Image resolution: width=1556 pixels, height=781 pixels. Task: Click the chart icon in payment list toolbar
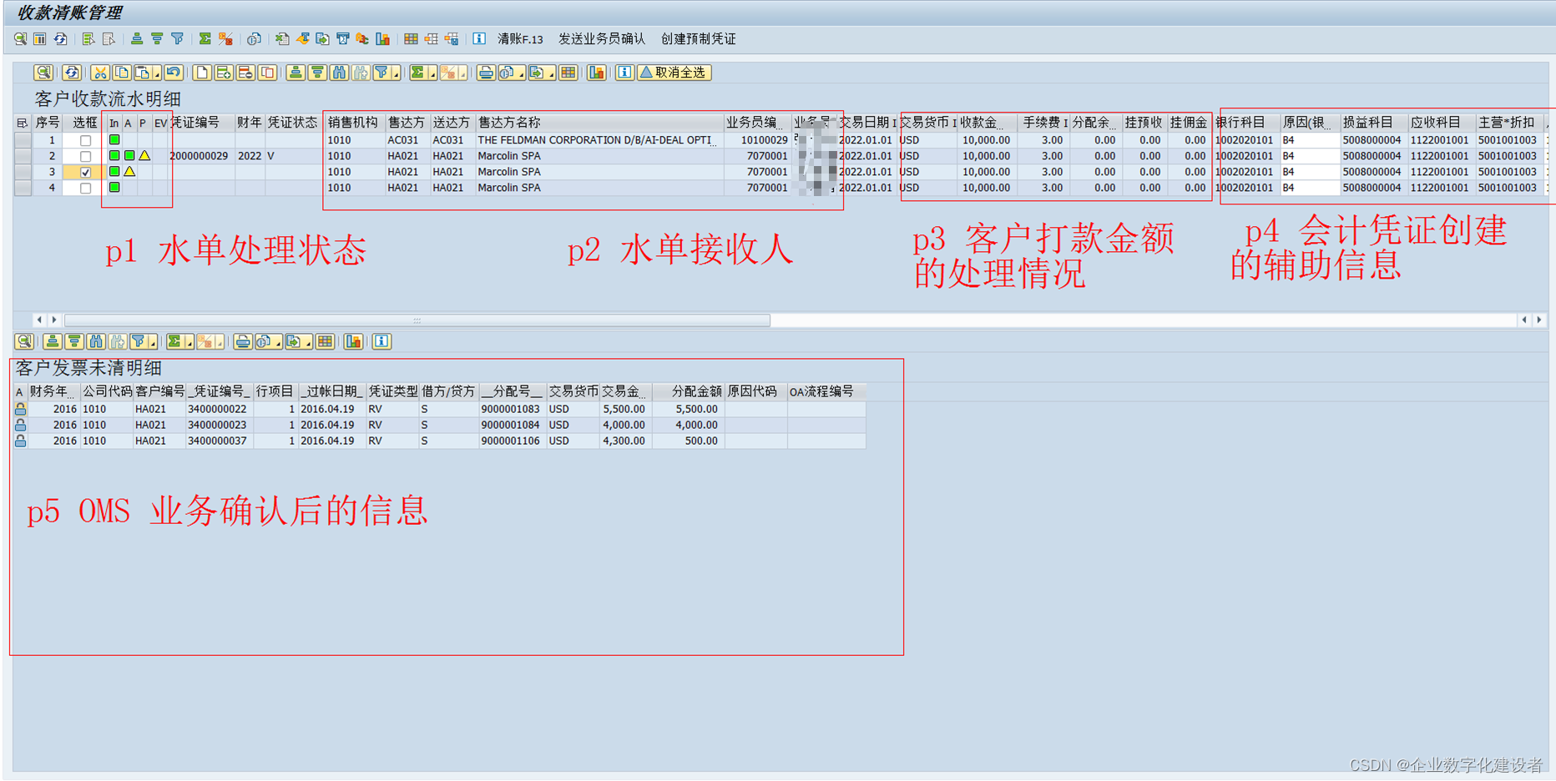[596, 73]
